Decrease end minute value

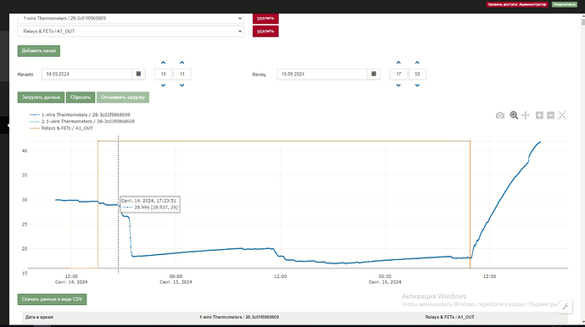pyautogui.click(x=417, y=86)
